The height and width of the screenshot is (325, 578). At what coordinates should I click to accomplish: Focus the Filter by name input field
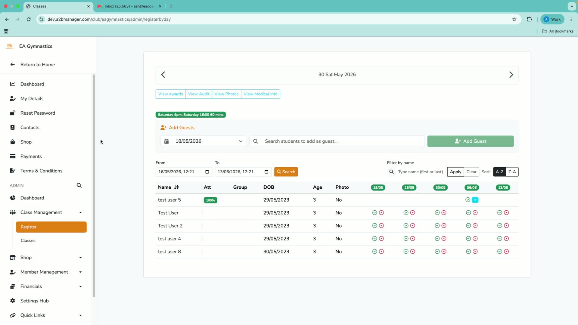[x=421, y=172]
